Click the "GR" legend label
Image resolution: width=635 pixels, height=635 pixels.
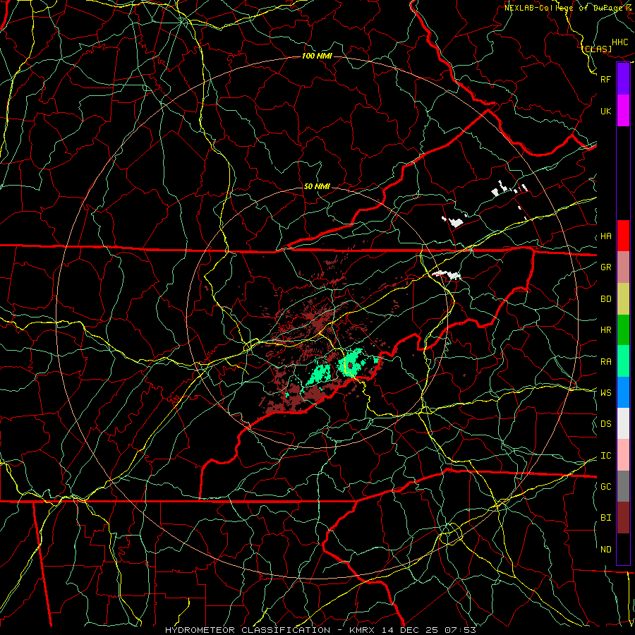(605, 267)
